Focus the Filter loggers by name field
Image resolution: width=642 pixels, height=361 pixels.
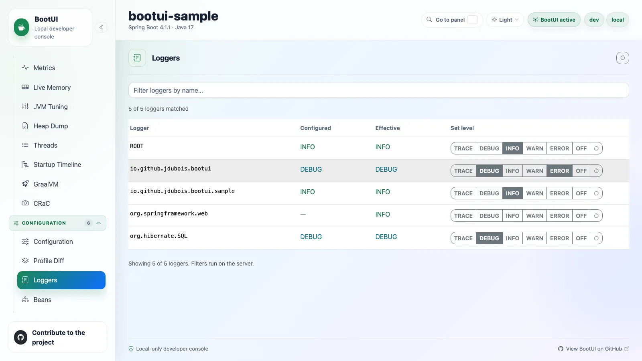click(378, 90)
